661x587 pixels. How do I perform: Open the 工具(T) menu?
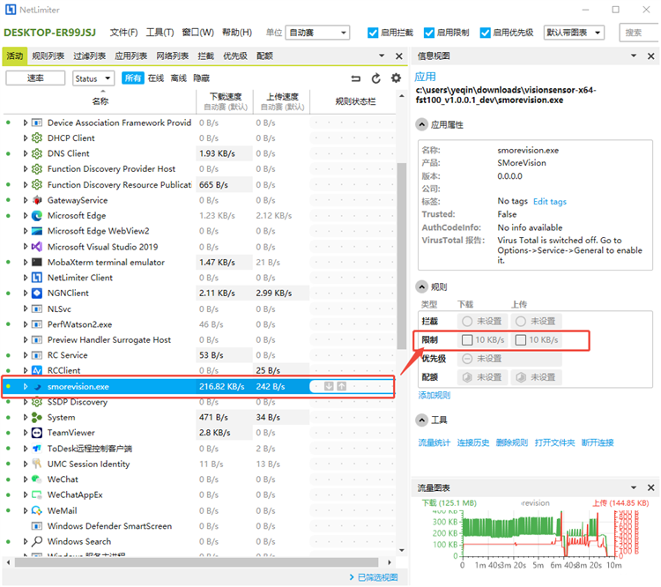point(160,33)
